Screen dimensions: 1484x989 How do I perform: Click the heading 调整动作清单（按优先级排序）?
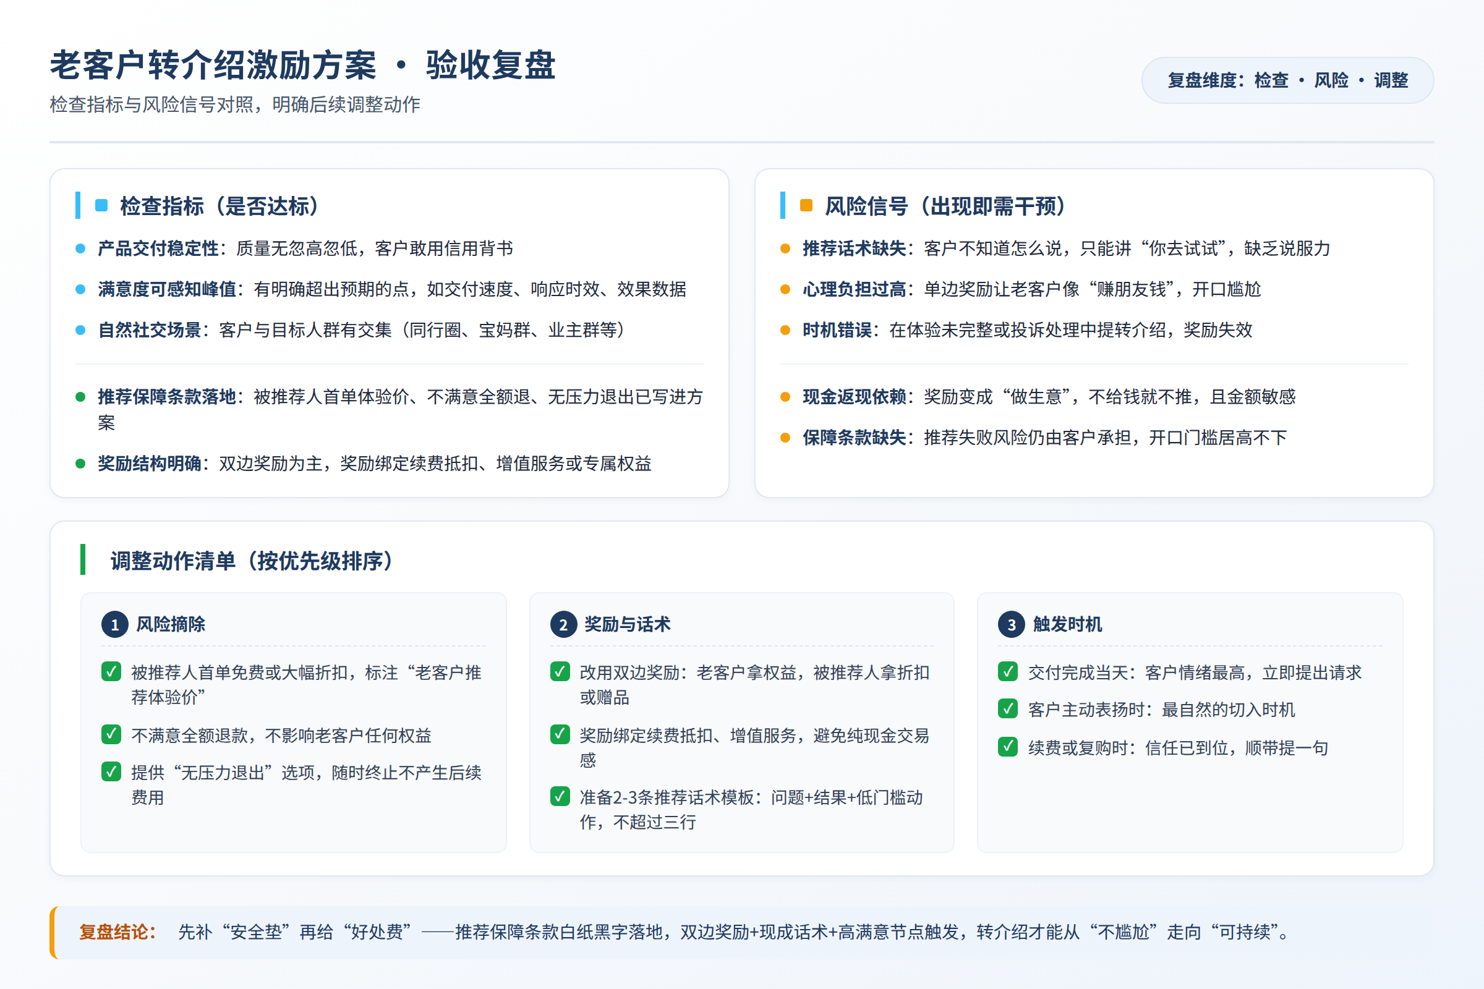click(252, 561)
